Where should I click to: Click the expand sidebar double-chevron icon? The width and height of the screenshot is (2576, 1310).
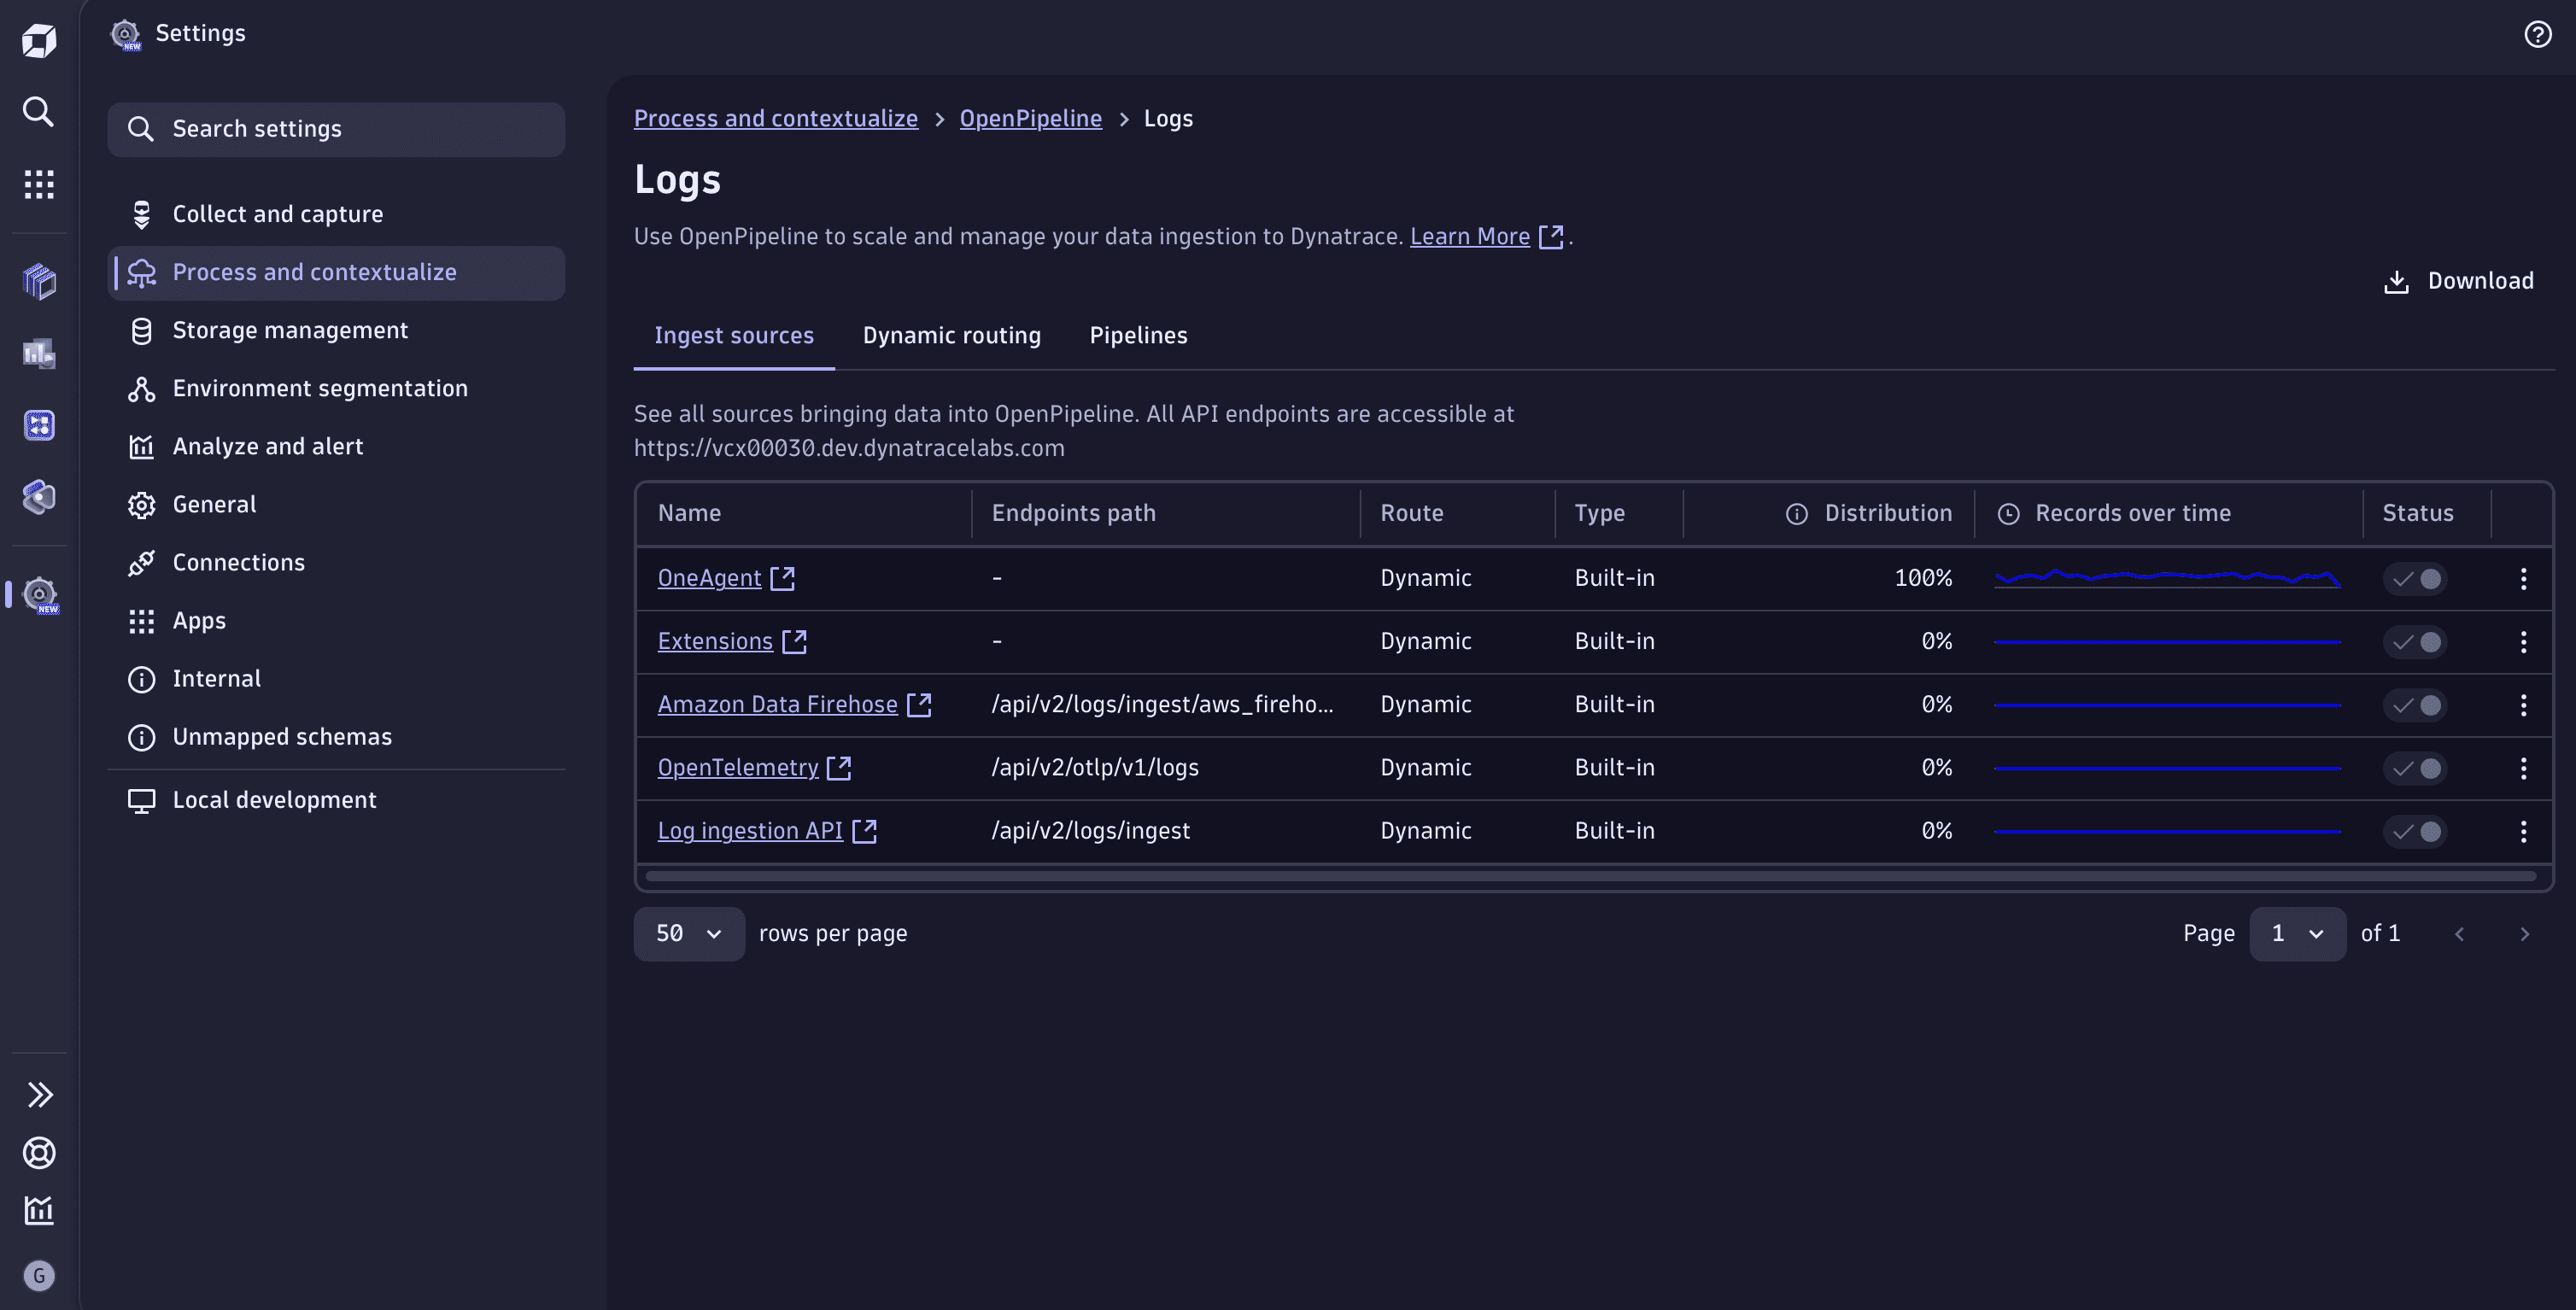tap(38, 1095)
